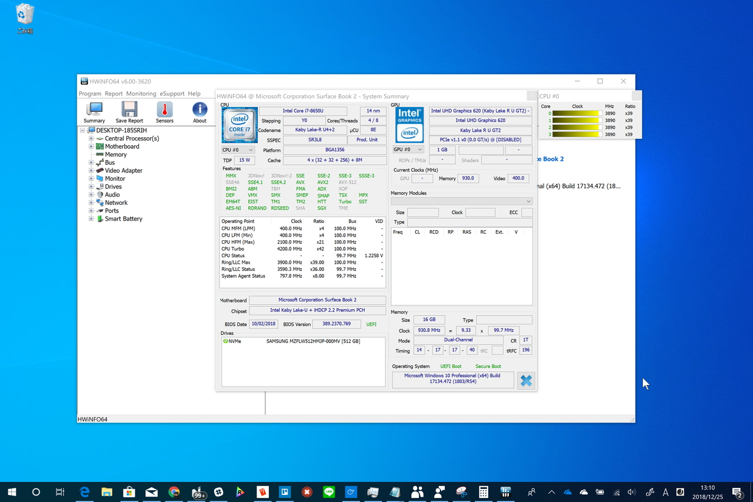Open Windows Calculator from the taskbar
The height and width of the screenshot is (502, 753).
(484, 491)
